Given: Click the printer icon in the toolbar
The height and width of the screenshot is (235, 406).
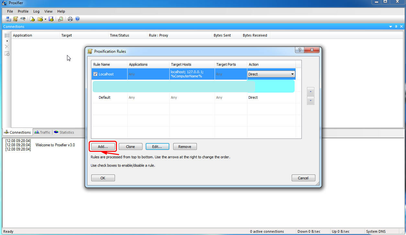Looking at the screenshot, I should (70, 19).
